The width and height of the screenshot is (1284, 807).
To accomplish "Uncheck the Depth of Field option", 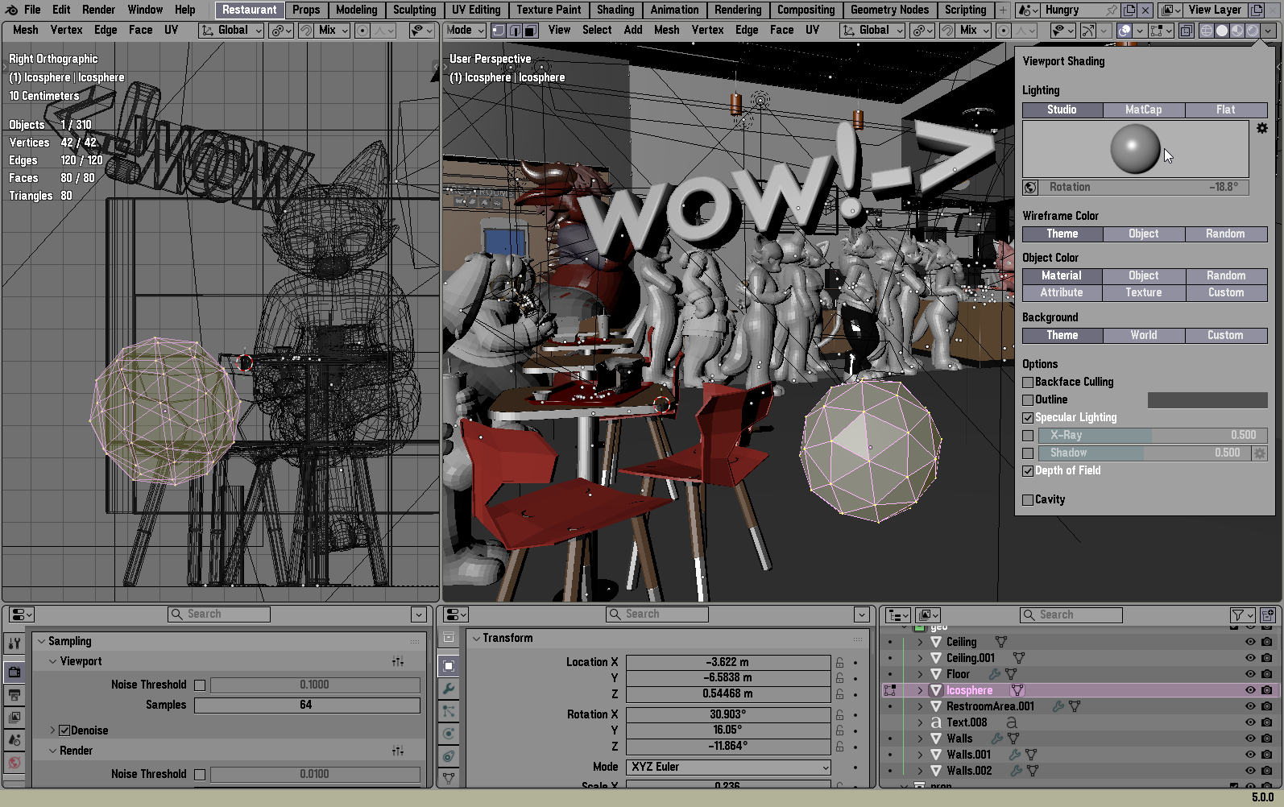I will (x=1028, y=471).
